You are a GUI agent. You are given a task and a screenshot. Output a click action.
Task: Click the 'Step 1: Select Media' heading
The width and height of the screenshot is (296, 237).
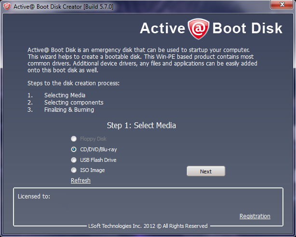[x=141, y=125]
